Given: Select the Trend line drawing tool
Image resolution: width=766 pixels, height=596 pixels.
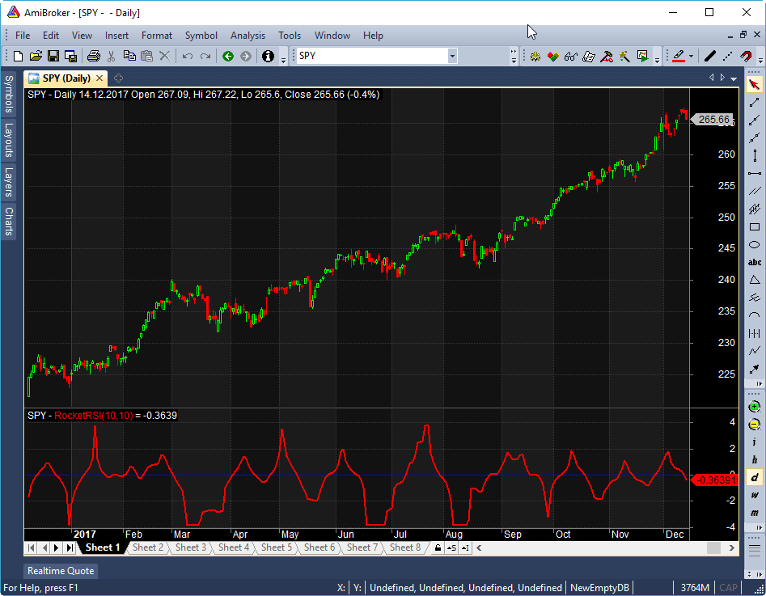Looking at the screenshot, I should point(755,102).
